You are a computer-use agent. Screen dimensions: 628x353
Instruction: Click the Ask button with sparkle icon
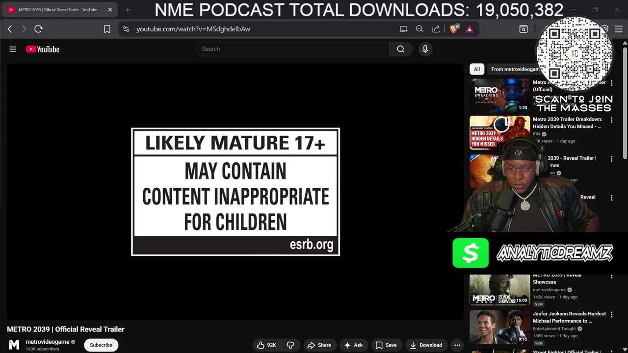coord(353,345)
